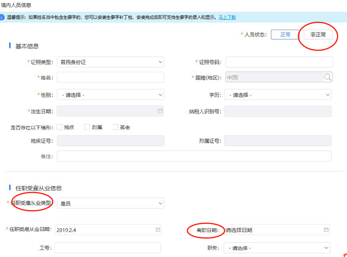Click the 工号 input field

click(x=107, y=248)
